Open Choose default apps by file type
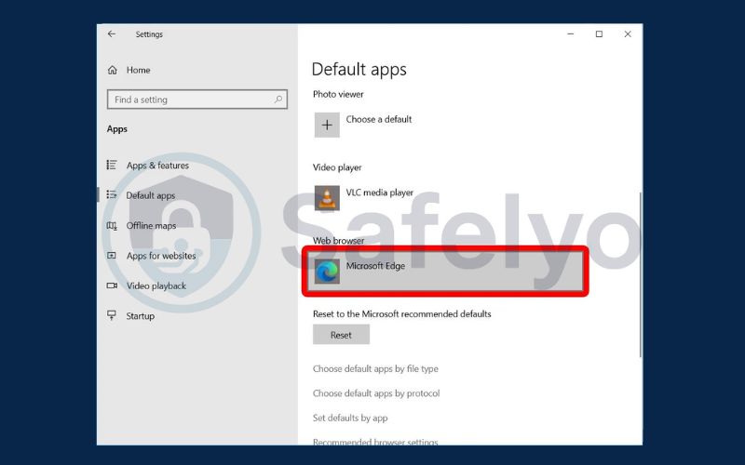This screenshot has height=465, width=745. point(375,368)
